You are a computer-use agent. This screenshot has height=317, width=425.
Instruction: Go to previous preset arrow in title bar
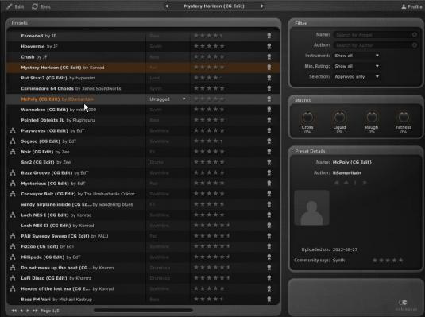pyautogui.click(x=166, y=6)
